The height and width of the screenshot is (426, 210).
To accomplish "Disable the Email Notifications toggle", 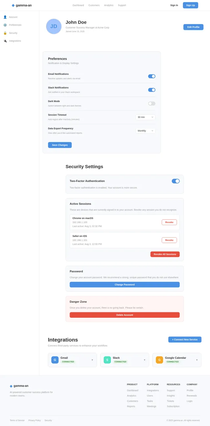I will [x=152, y=76].
